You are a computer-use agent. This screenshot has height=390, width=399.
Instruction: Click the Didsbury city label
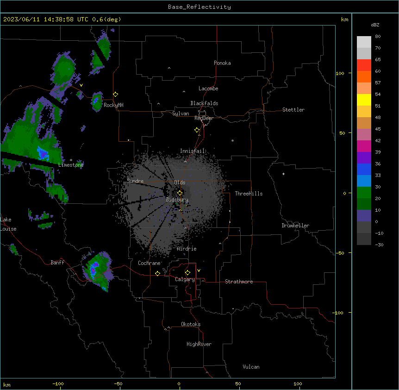tap(177, 200)
